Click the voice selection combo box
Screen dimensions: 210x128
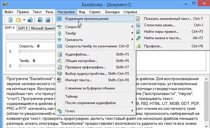31,37
